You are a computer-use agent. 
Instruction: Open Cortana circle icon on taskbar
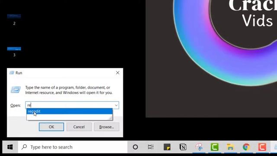(x=135, y=147)
